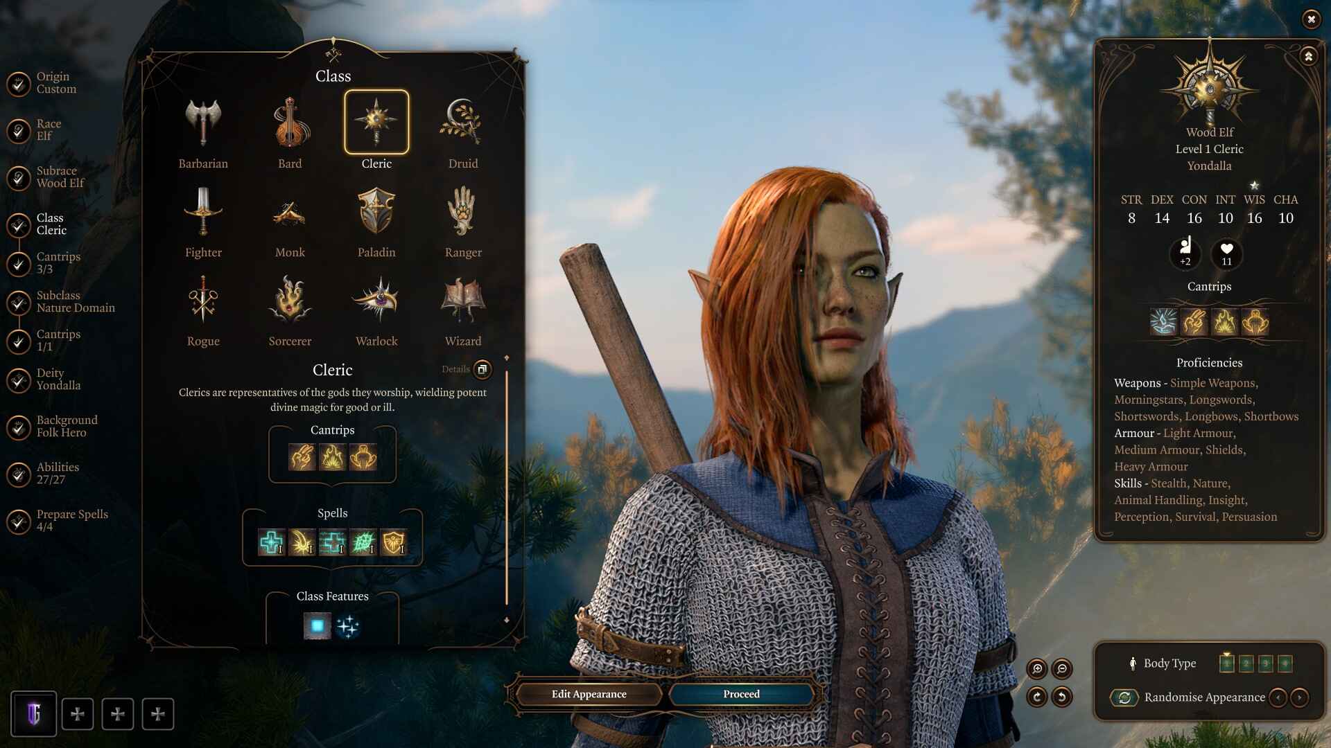Click the Proceed button
This screenshot has width=1331, height=748.
tap(741, 694)
